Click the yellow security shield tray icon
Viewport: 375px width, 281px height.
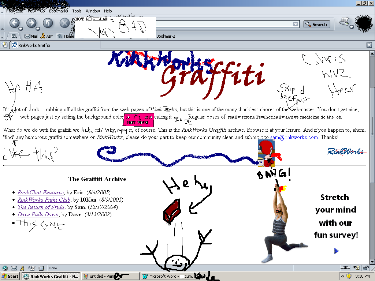[349, 277]
